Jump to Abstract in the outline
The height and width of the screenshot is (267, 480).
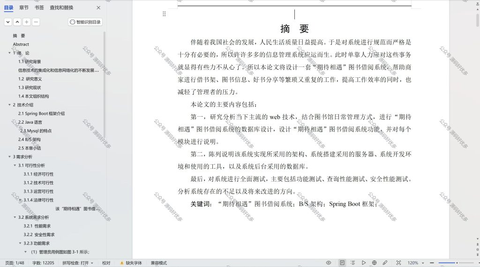21,44
